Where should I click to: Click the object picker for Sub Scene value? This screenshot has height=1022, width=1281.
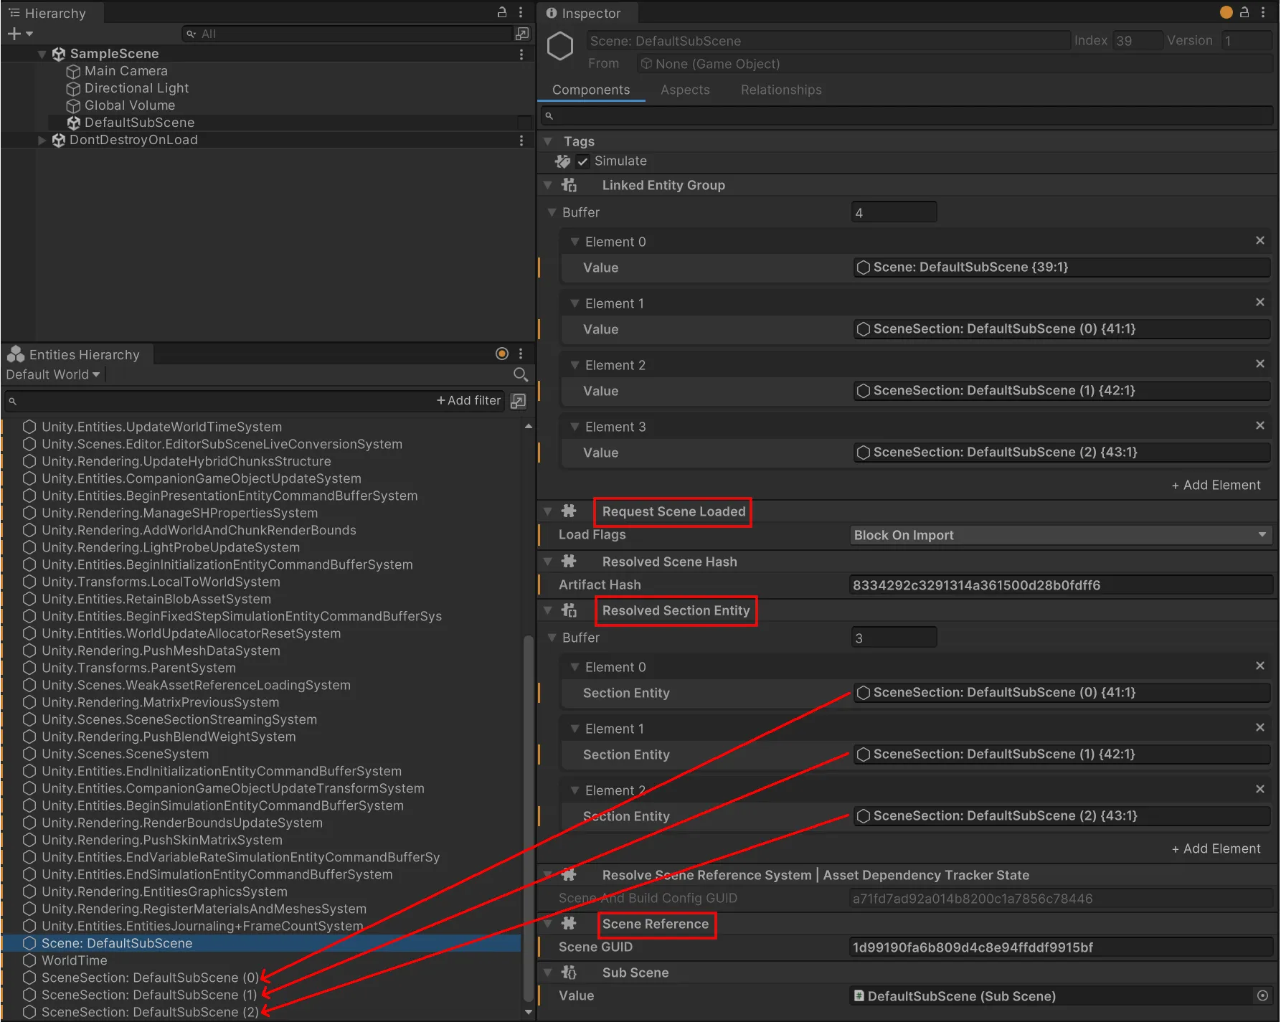1262,995
